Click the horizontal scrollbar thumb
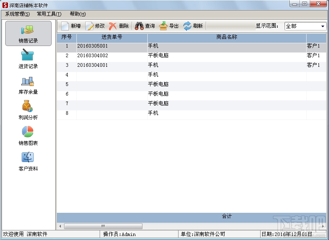Image resolution: width=329 pixels, height=240 pixels. [x=103, y=226]
